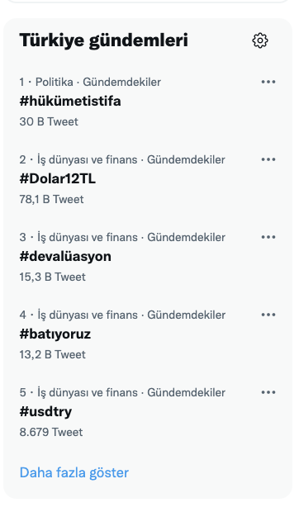Open the #Dolar12TL hashtag
299x512 pixels.
point(58,178)
